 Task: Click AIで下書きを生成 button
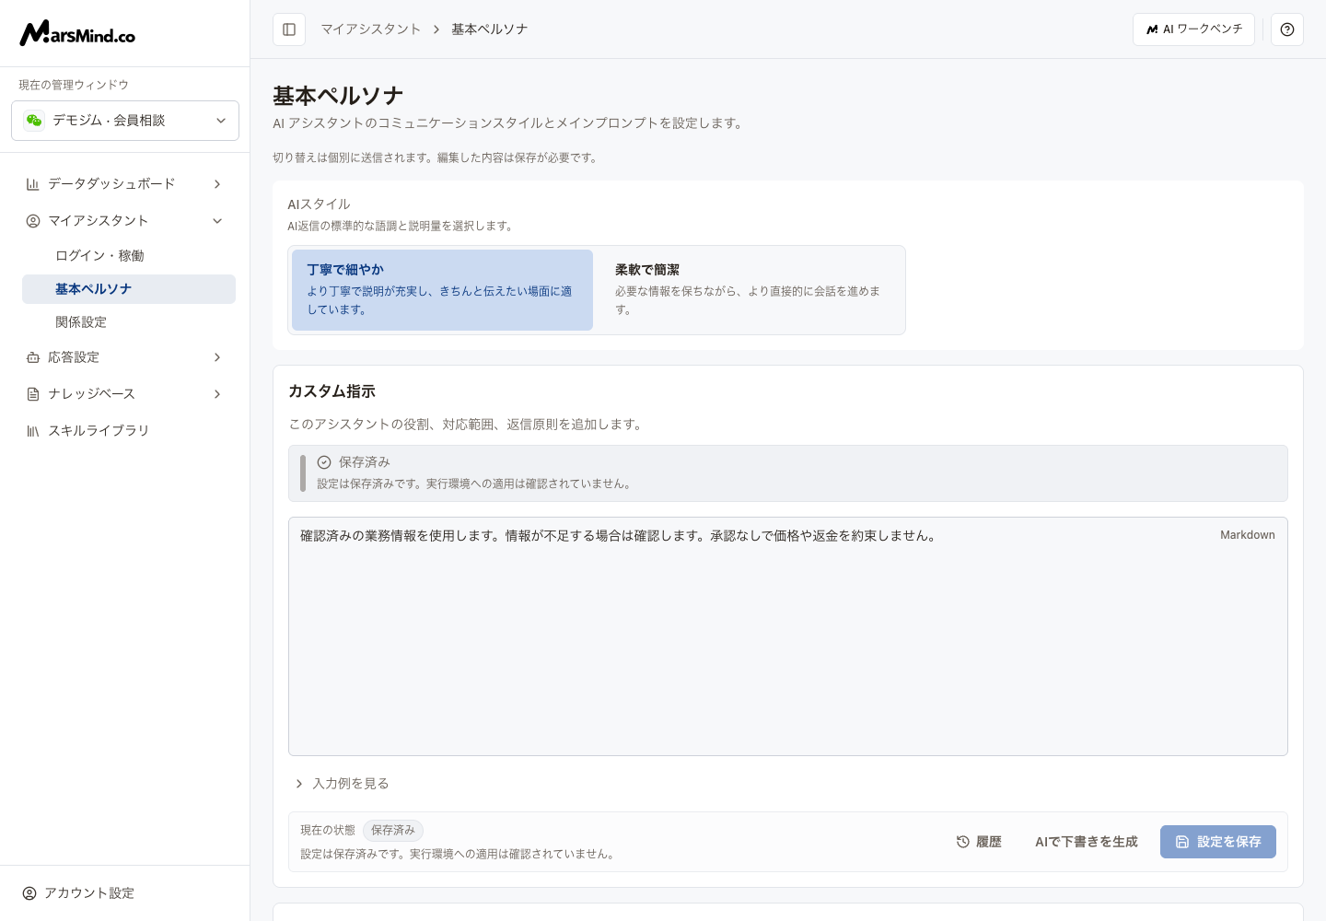pyautogui.click(x=1087, y=842)
